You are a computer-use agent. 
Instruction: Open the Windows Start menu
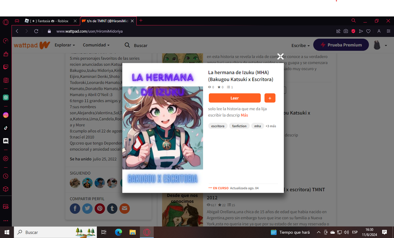[x=7, y=232]
